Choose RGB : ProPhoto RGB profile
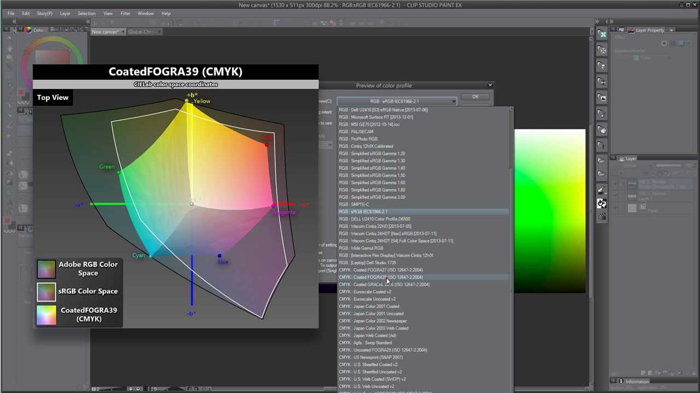The width and height of the screenshot is (700, 393). 423,139
